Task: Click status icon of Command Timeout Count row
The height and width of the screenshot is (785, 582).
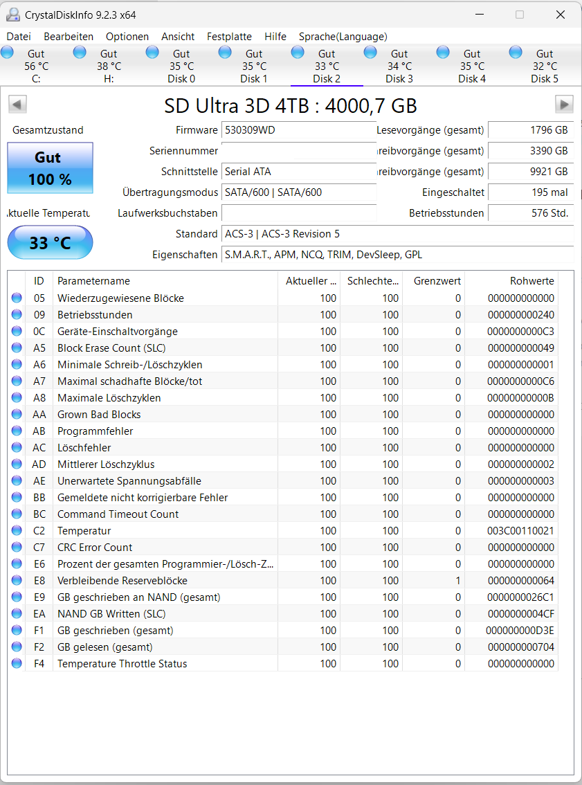Action: click(x=17, y=514)
